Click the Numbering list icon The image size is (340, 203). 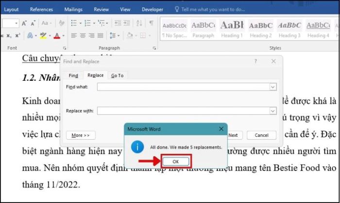point(87,23)
